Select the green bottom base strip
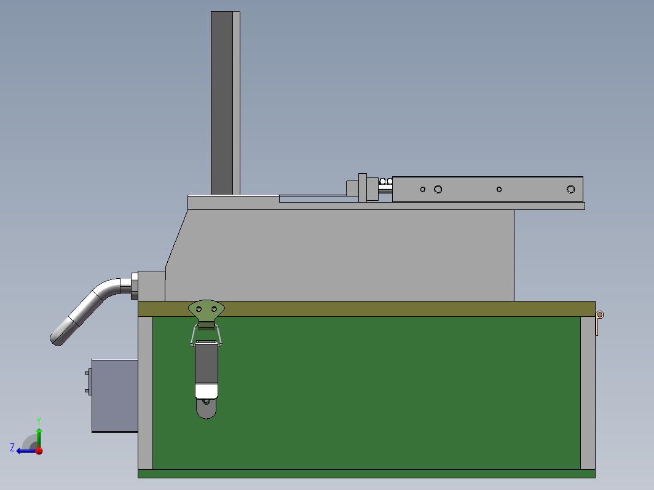Screen dimensions: 654x490 click(x=366, y=473)
